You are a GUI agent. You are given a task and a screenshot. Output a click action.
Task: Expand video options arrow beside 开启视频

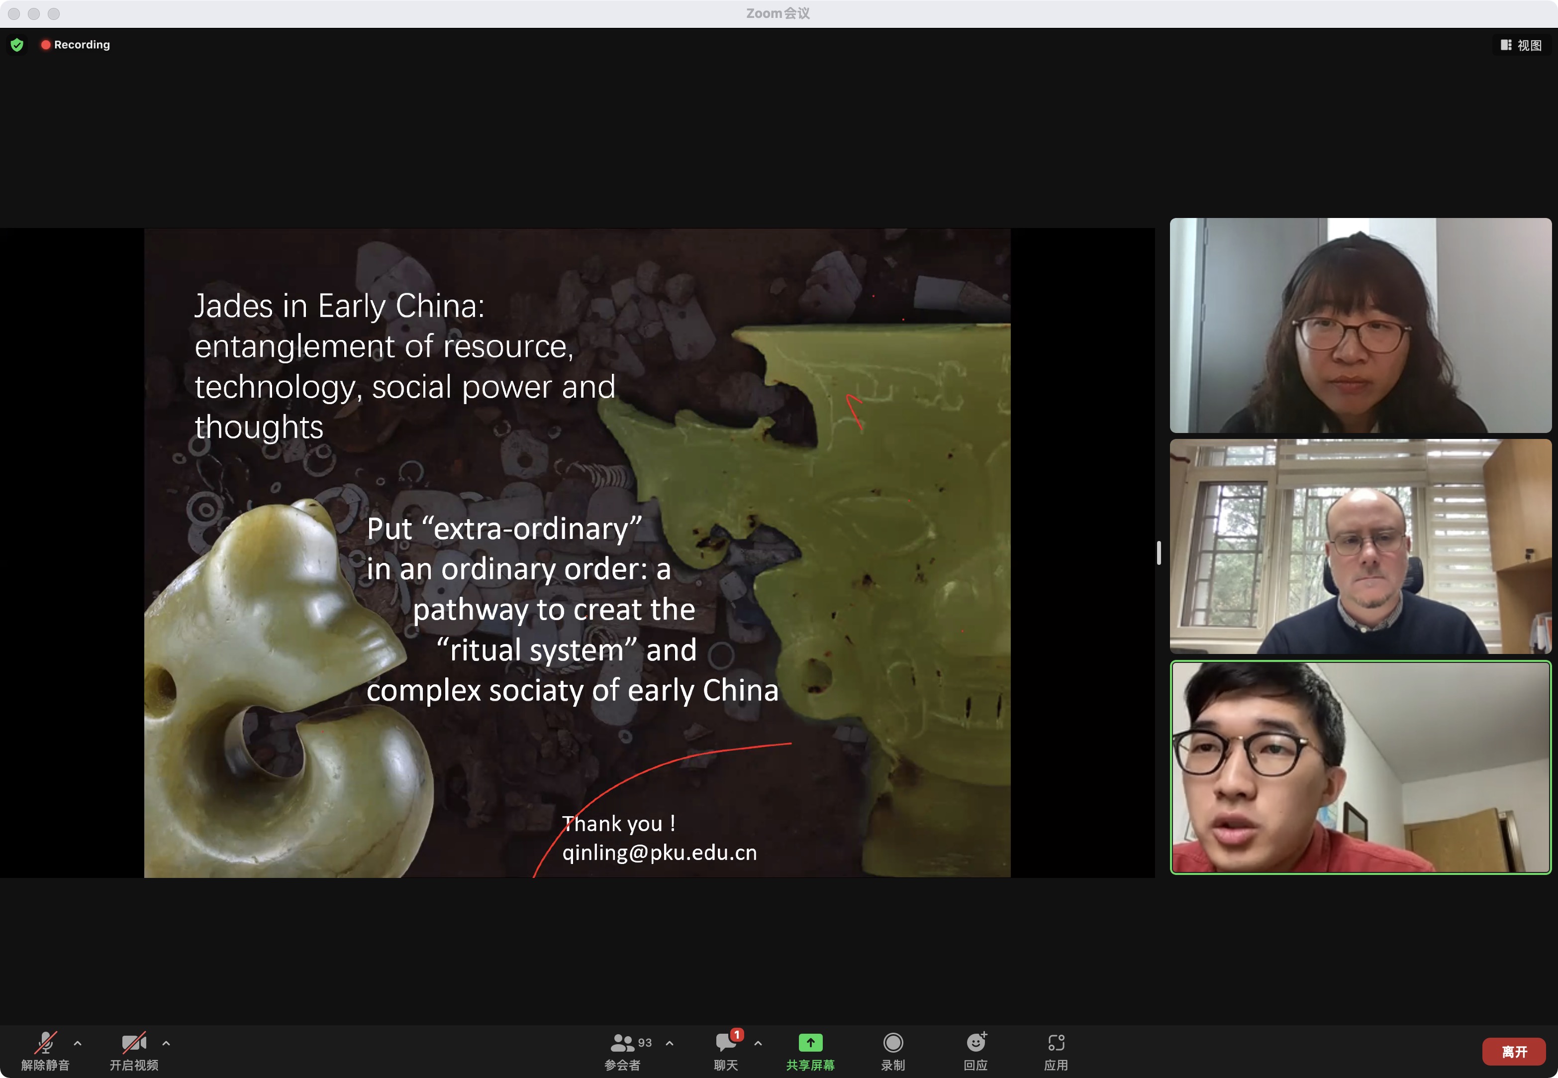coord(166,1044)
